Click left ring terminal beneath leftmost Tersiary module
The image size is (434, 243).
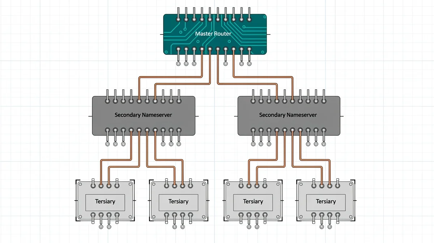[x=101, y=227]
